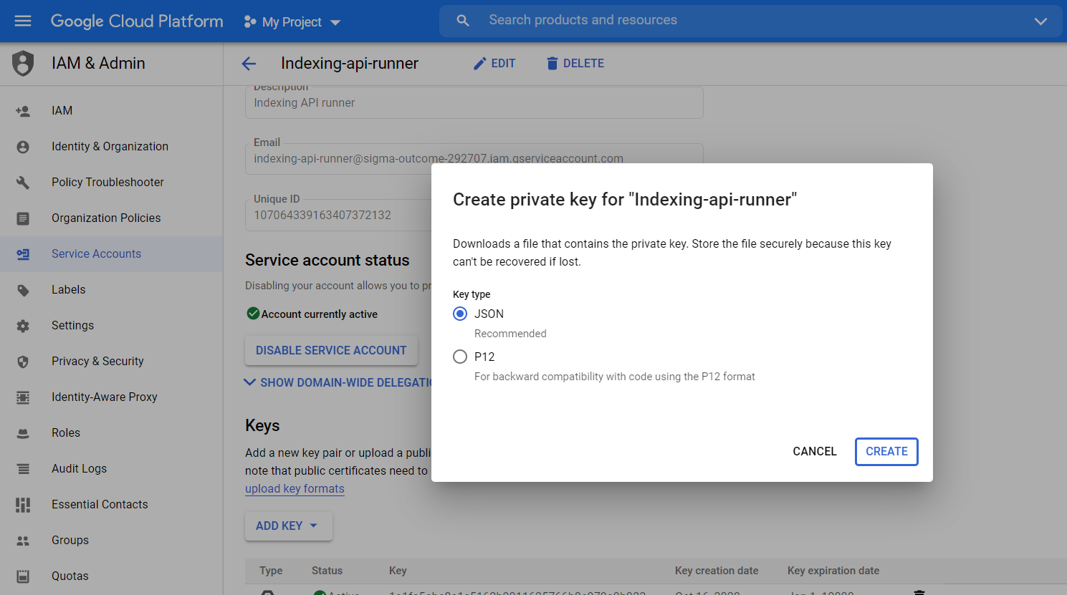1067x595 pixels.
Task: Click the Policy Troubleshooter wrench icon
Action: 23,183
